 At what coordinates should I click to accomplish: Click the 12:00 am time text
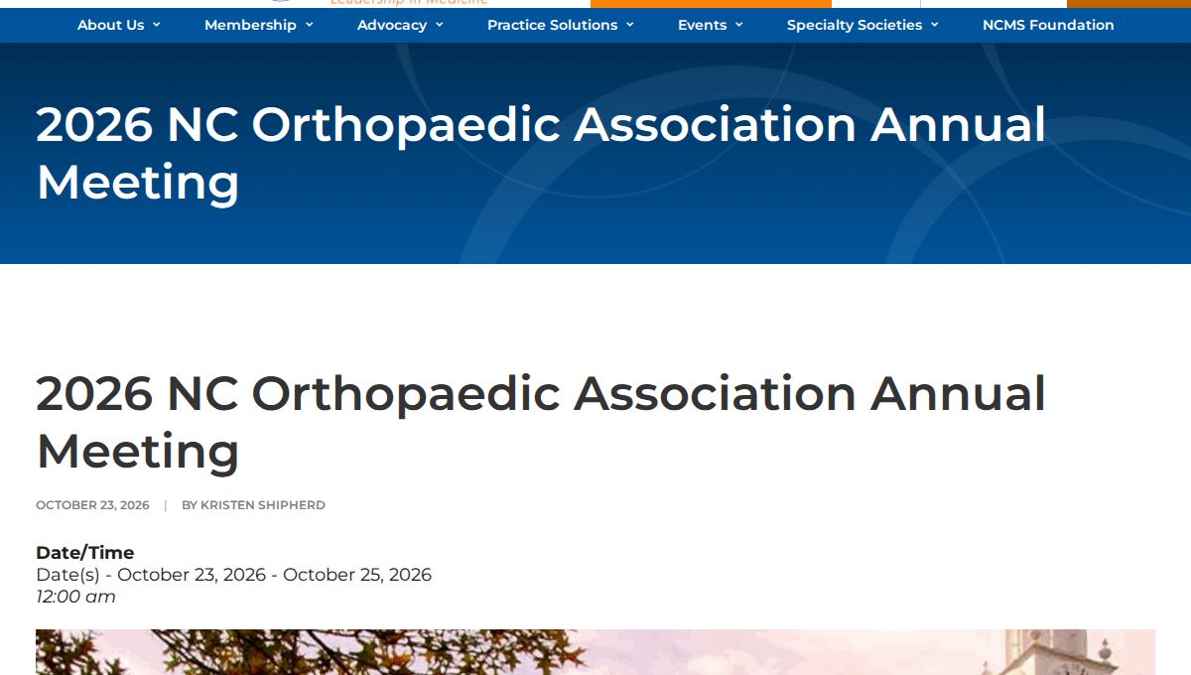[75, 597]
